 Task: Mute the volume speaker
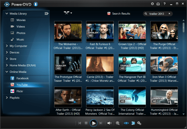point(109,123)
